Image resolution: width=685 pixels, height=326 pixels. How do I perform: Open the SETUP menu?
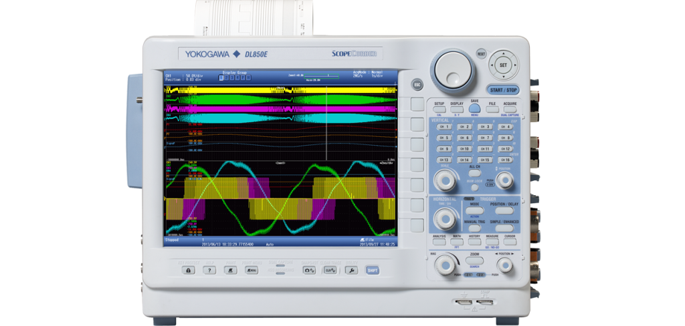[x=439, y=109]
